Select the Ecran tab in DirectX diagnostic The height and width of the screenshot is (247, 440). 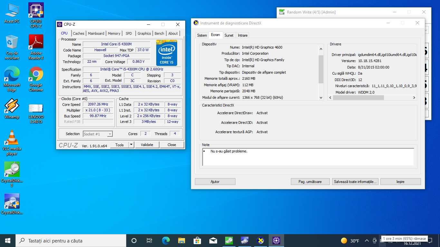(215, 35)
